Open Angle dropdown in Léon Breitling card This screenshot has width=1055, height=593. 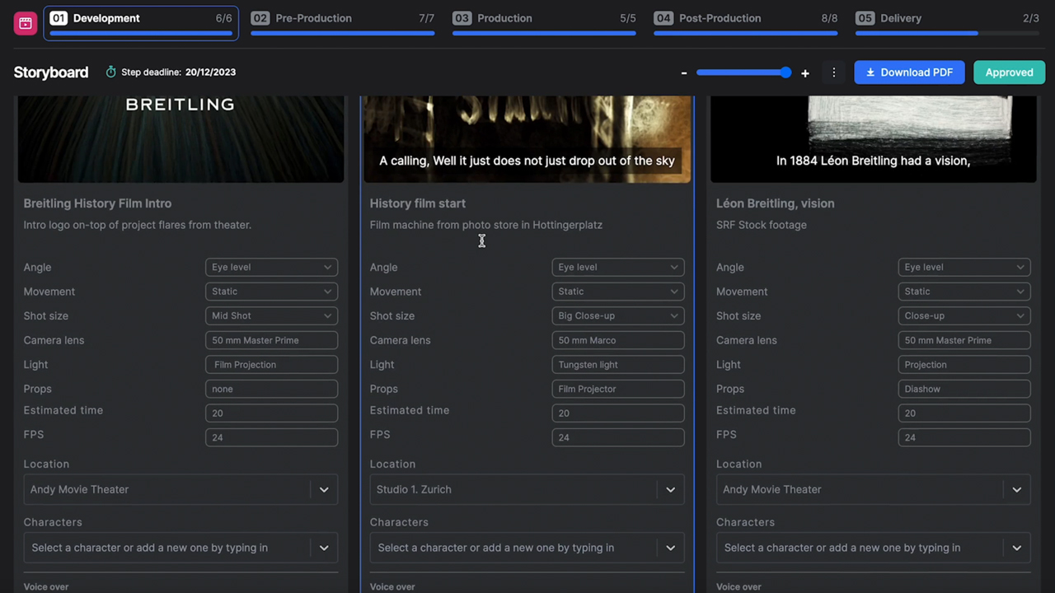pos(964,267)
